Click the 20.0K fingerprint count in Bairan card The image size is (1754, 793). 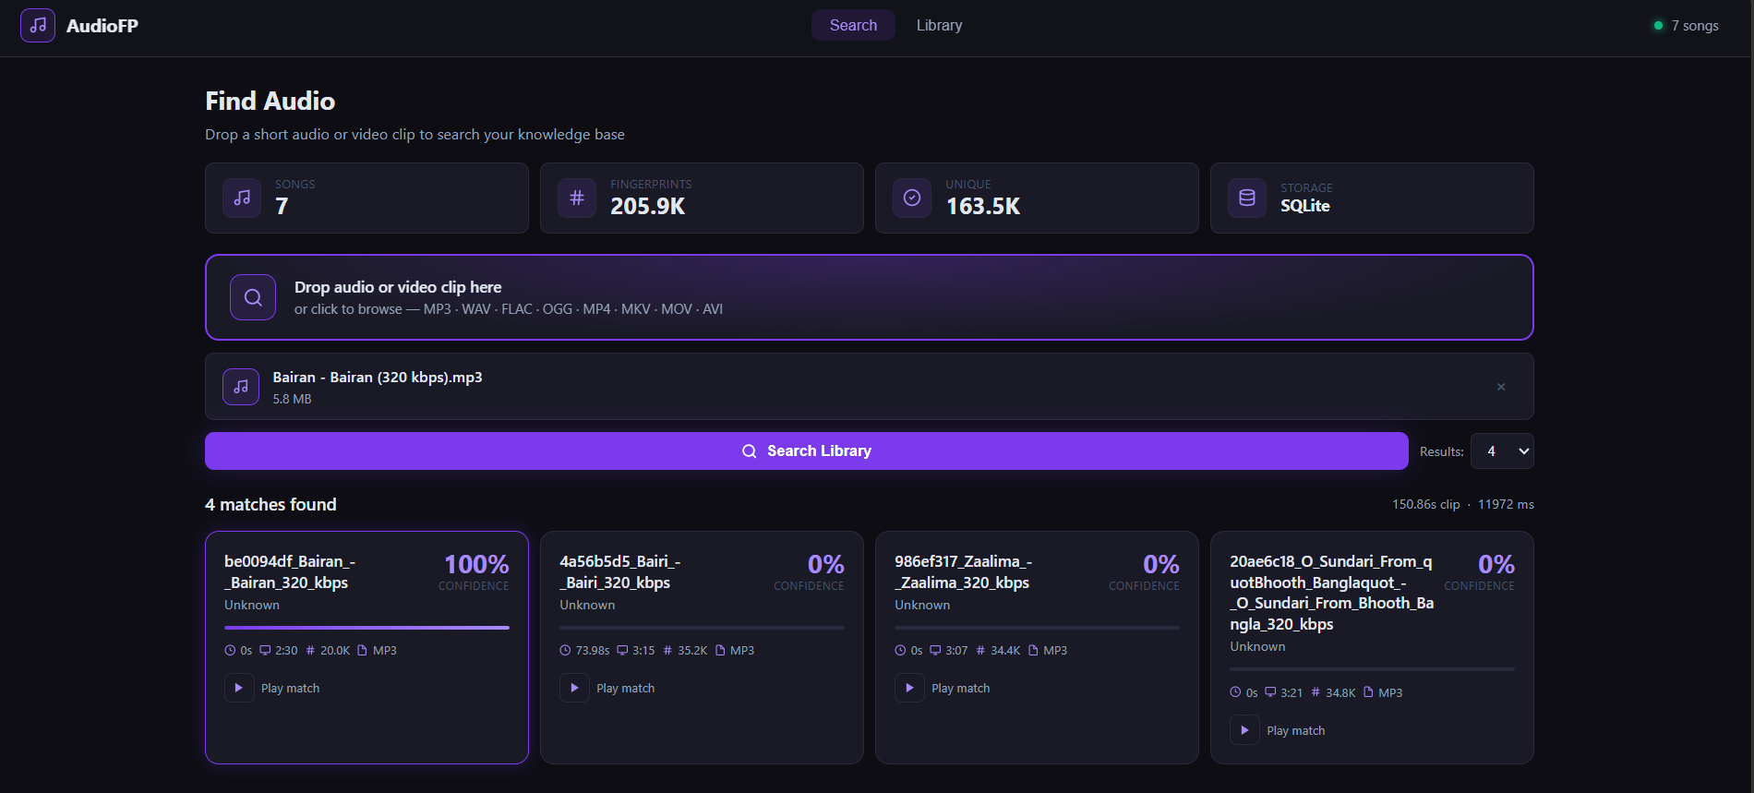click(335, 651)
